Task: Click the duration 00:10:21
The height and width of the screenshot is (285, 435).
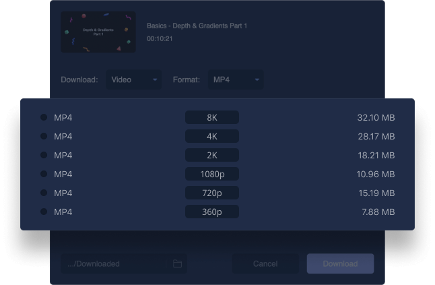Action: coord(160,38)
